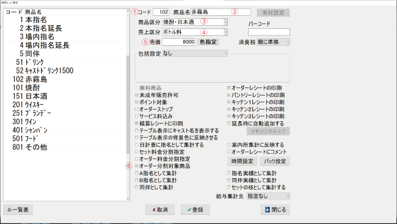
Task: Enable テーブル表示にキャスト名を表示する checkbox
Action: tap(136, 130)
